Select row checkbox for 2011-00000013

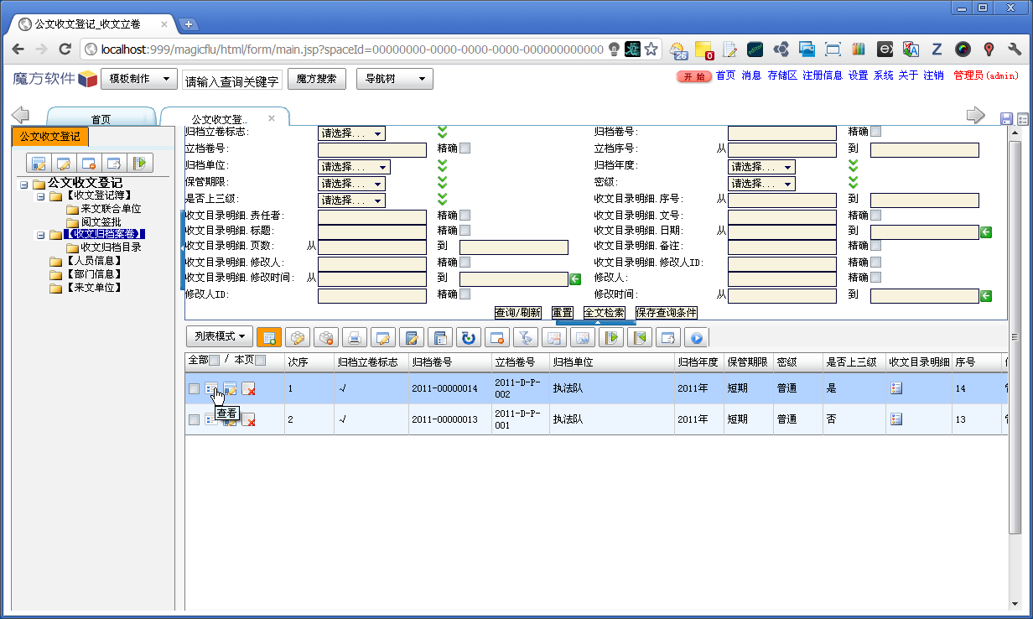pyautogui.click(x=194, y=419)
